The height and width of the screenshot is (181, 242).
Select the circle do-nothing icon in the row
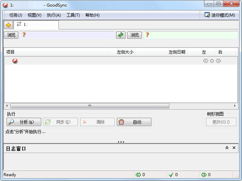point(212,61)
